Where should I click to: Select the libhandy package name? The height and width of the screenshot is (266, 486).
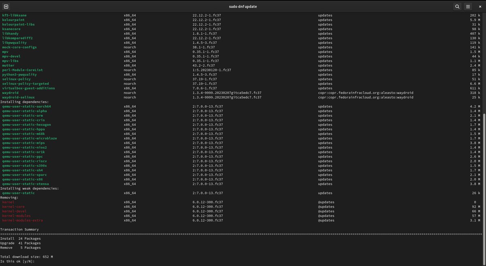tap(11, 34)
